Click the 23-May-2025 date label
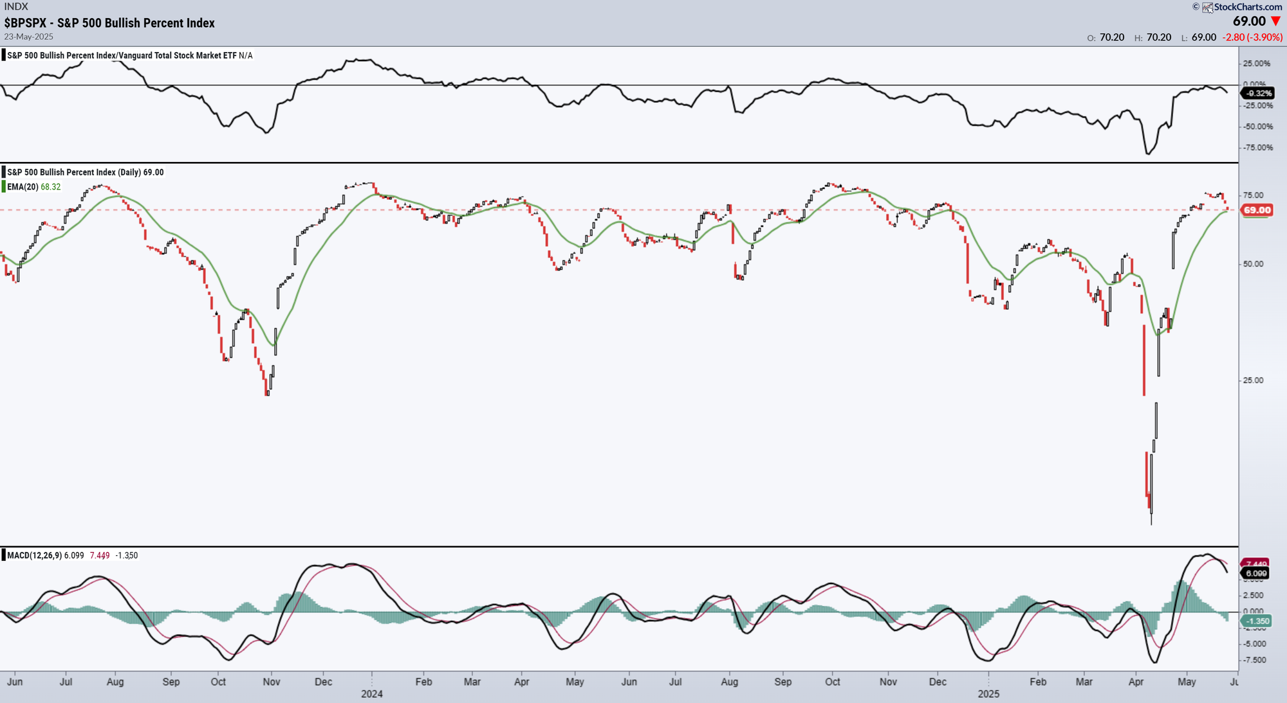This screenshot has width=1287, height=703. (28, 37)
